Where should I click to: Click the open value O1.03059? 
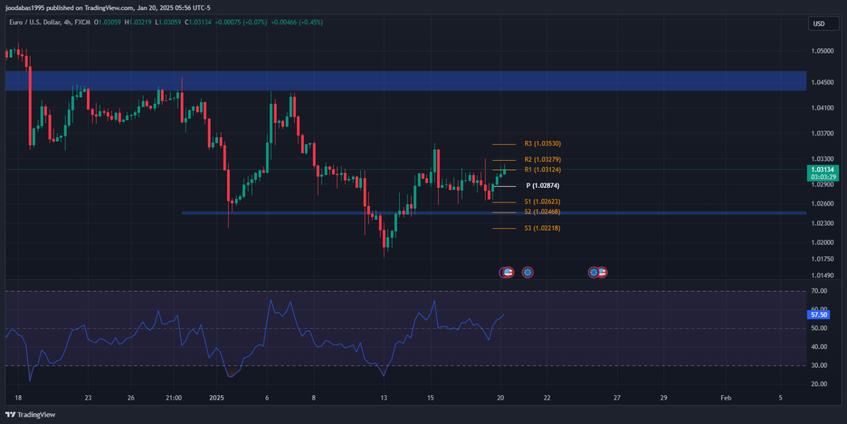point(106,23)
